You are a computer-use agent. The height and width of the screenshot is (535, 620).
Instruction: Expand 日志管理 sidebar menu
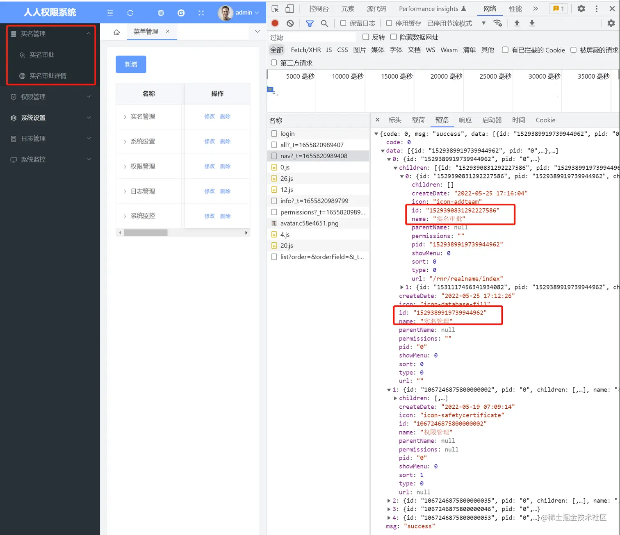pos(50,139)
